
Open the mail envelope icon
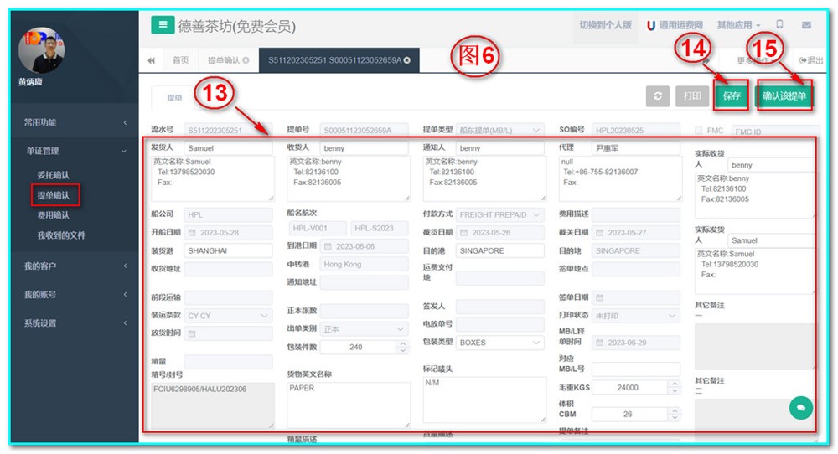coord(806,25)
